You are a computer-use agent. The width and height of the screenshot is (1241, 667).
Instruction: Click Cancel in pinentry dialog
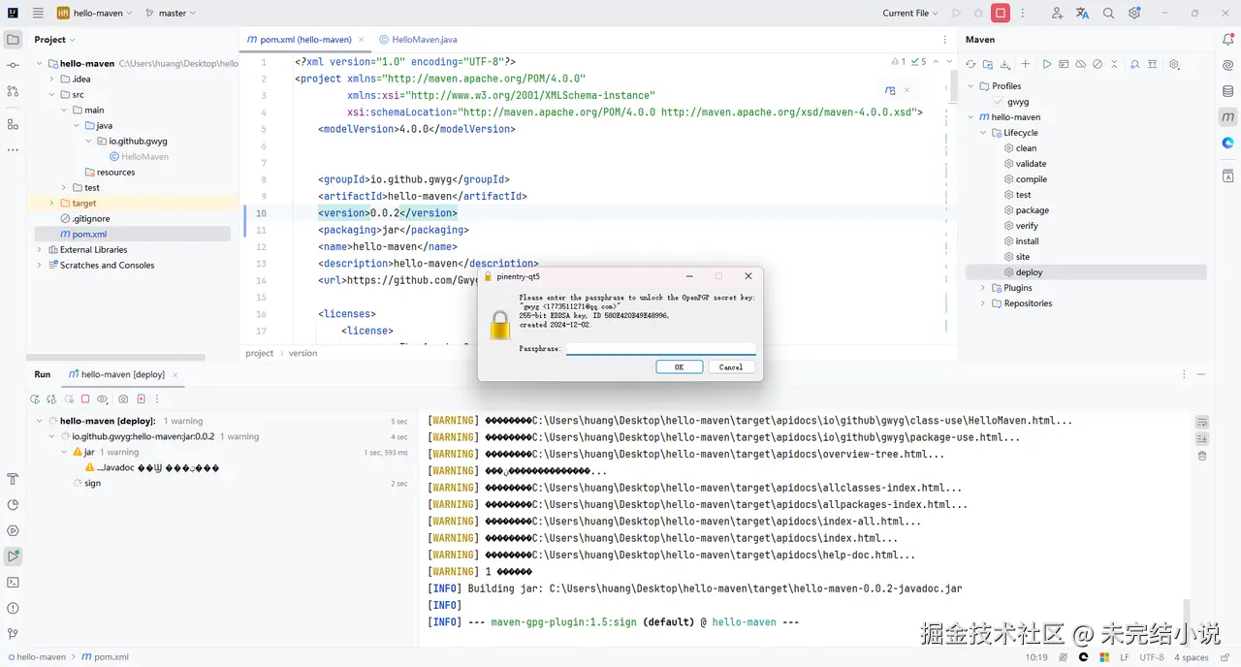coord(731,367)
